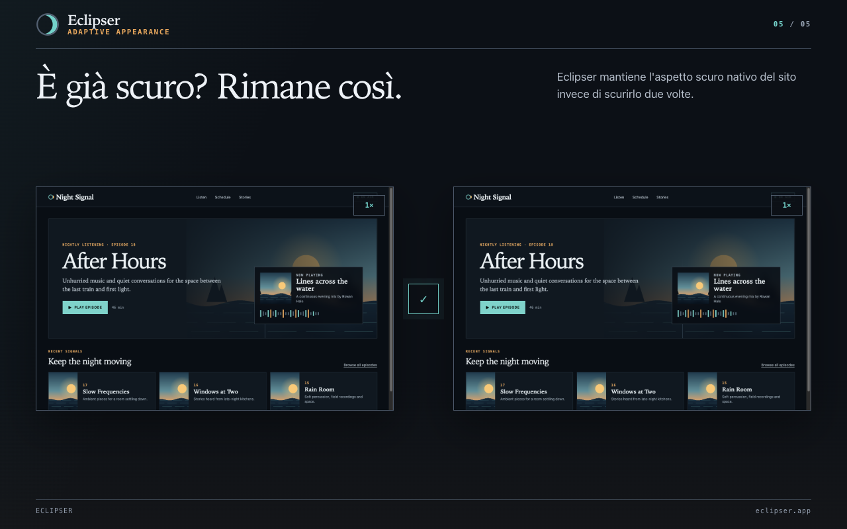Follow Browse all episodes in the right preview
Viewport: 847px width, 529px height.
click(778, 365)
